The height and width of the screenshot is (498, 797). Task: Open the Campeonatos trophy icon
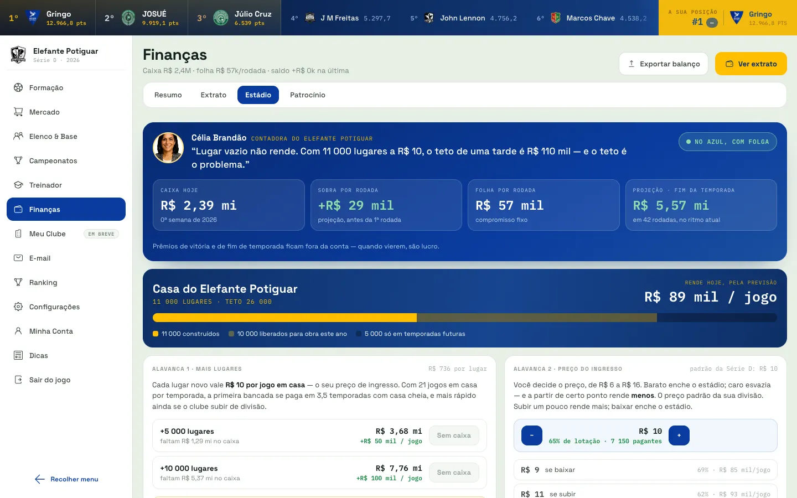pos(18,160)
